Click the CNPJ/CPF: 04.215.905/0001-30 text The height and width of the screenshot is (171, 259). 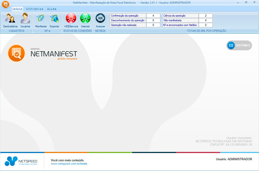point(231,145)
